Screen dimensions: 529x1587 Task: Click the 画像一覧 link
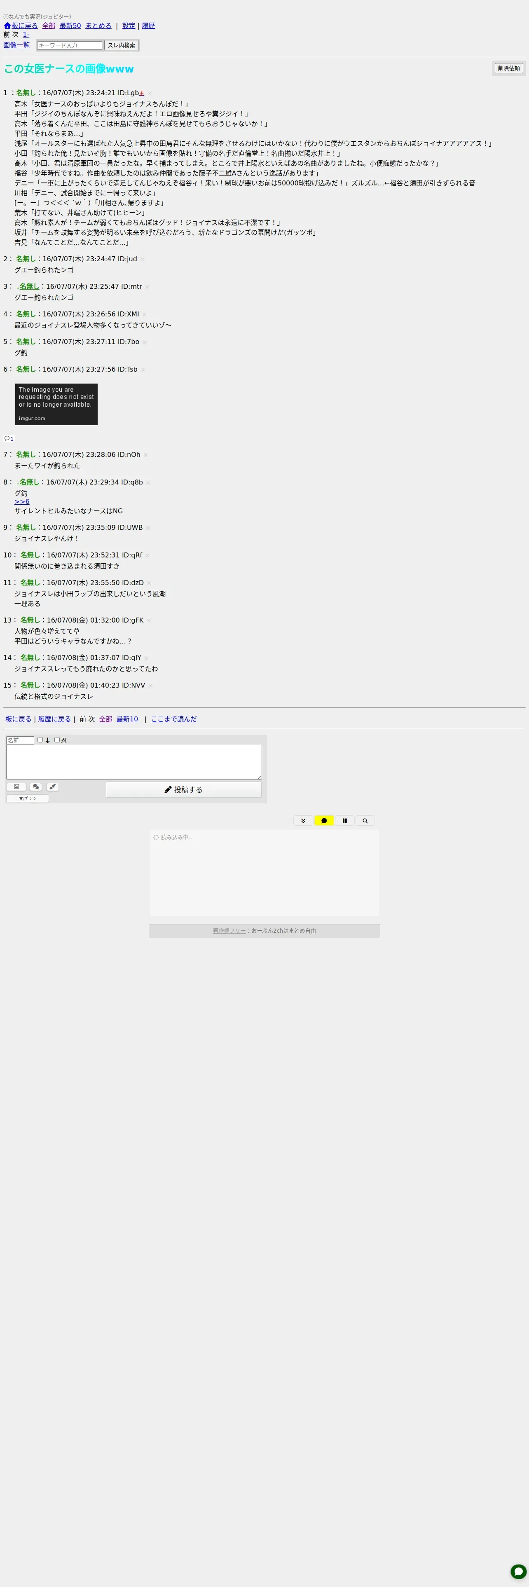click(x=16, y=45)
